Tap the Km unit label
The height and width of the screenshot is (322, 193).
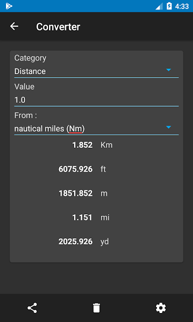pos(106,145)
